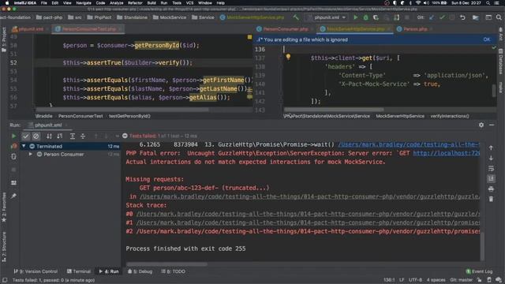Open the Git: master branch selector
Image resolution: width=505 pixels, height=284 pixels.
coord(461,280)
